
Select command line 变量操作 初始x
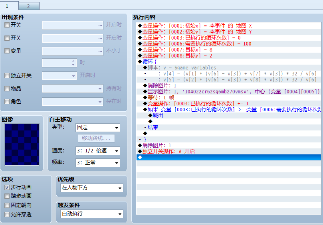(x=229, y=26)
